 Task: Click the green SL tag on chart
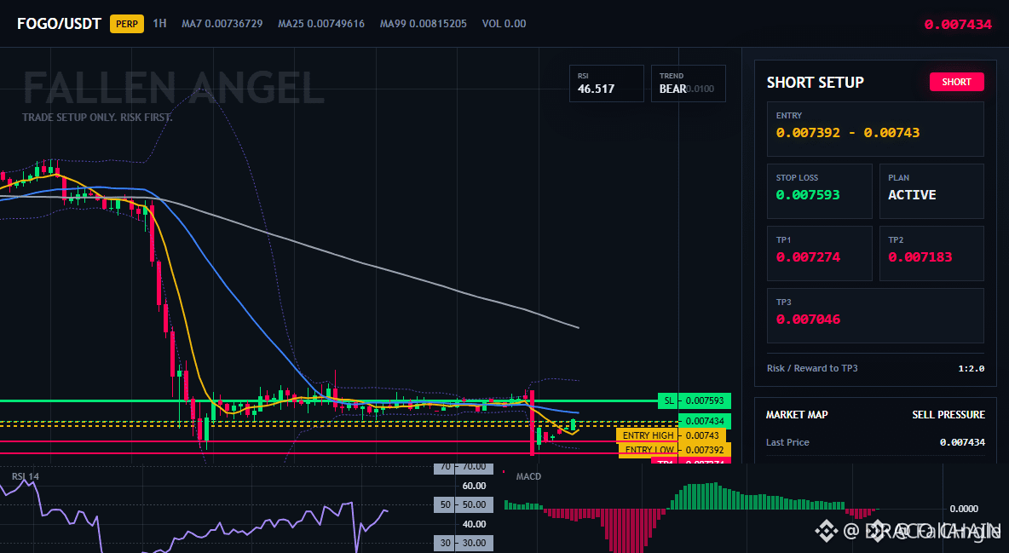pos(668,400)
